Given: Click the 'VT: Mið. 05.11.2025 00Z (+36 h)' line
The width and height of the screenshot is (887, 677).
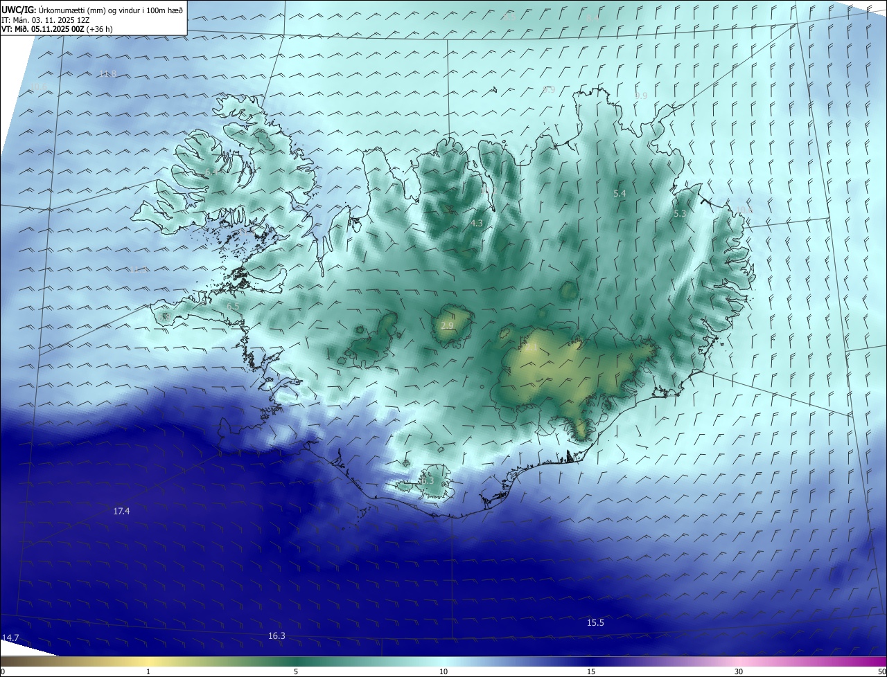Looking at the screenshot, I should coord(57,29).
